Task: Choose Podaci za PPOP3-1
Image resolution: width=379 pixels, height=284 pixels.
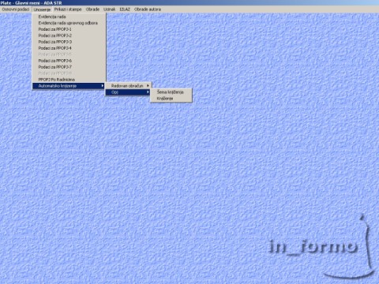Action: 69,29
